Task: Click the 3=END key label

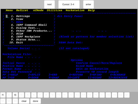Action: [x=53, y=75]
